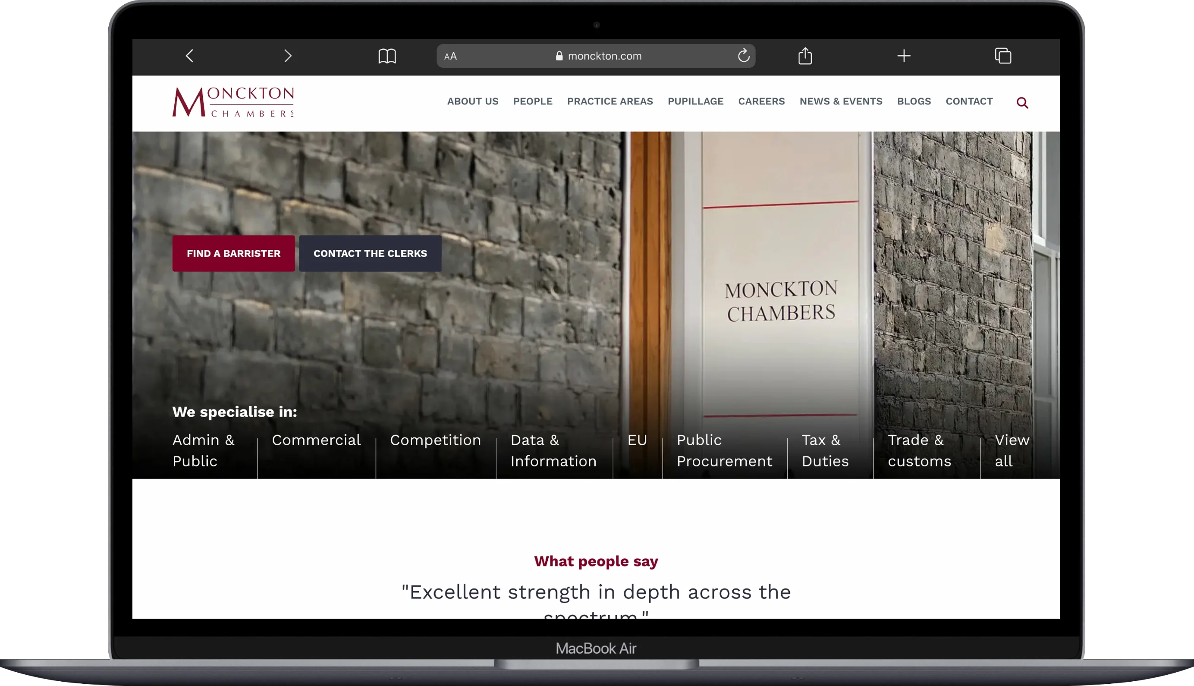Click the Contact the Clerks button
The image size is (1194, 686).
point(370,254)
